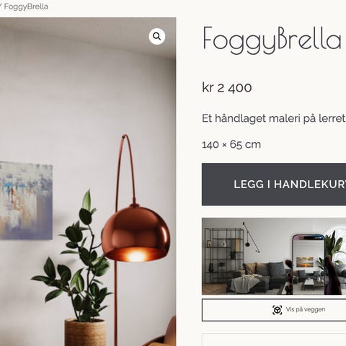Open the main product photo with copper lamp
346x346 pixels.
(x=88, y=182)
